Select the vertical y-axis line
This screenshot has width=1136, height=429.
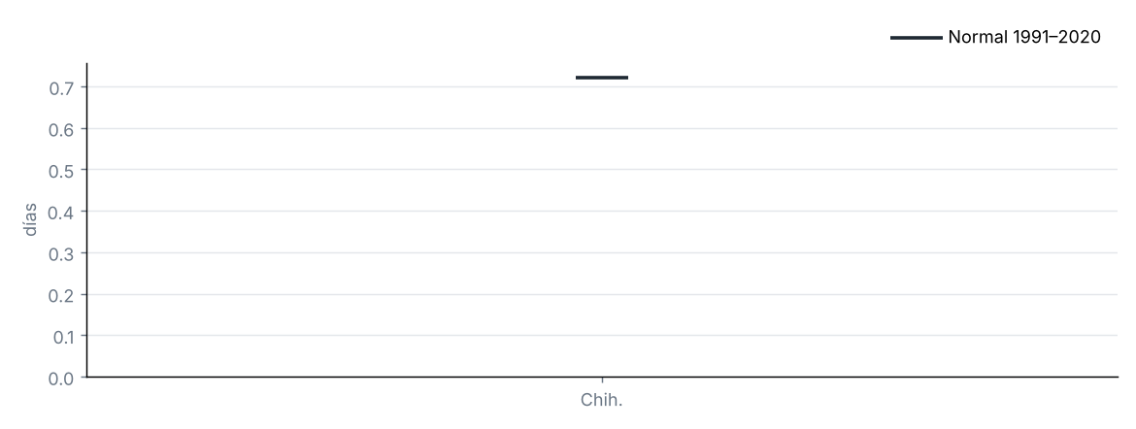click(86, 220)
